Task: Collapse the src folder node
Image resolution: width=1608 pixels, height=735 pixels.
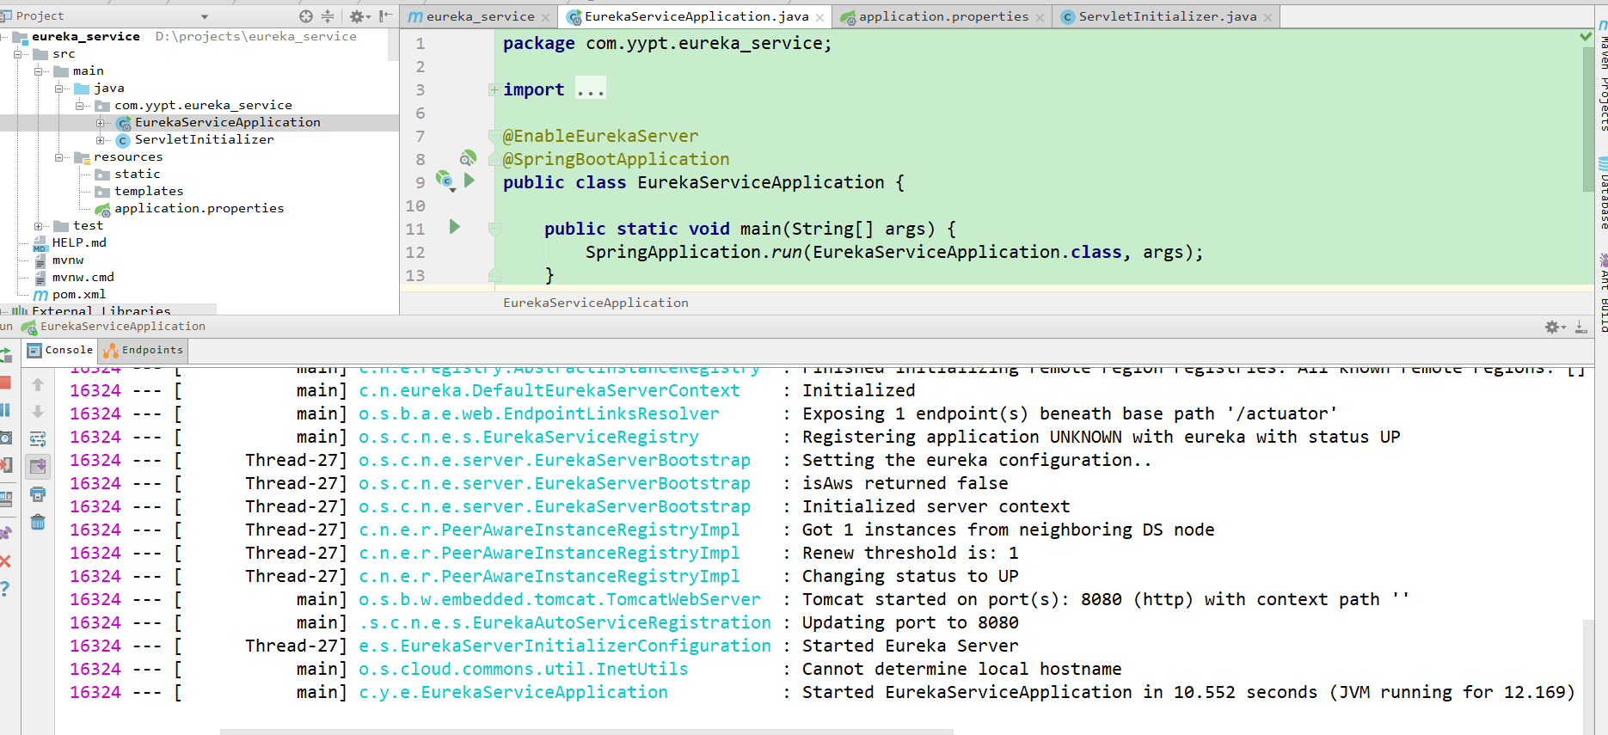Action: pyautogui.click(x=18, y=54)
